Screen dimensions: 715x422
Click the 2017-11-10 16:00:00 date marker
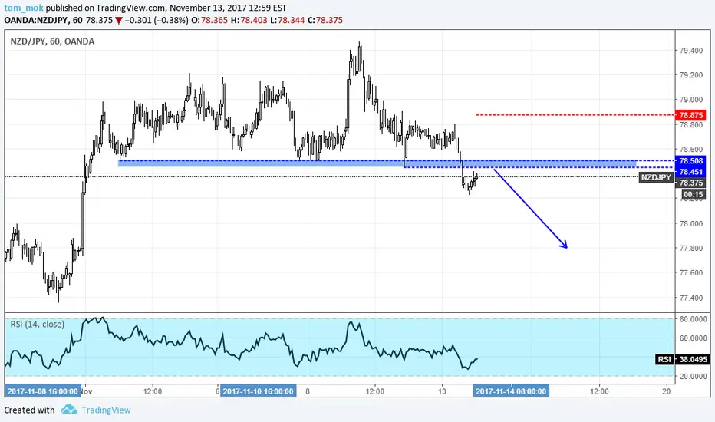click(x=258, y=391)
